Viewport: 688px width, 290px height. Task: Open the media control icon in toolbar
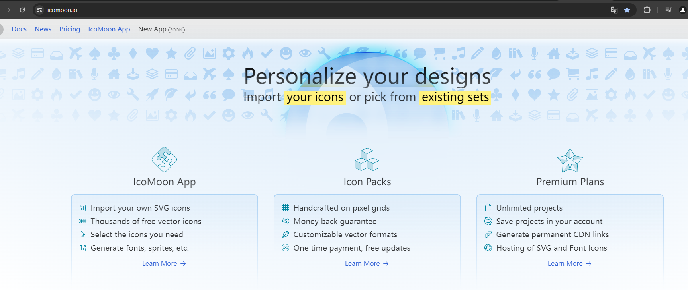click(668, 10)
